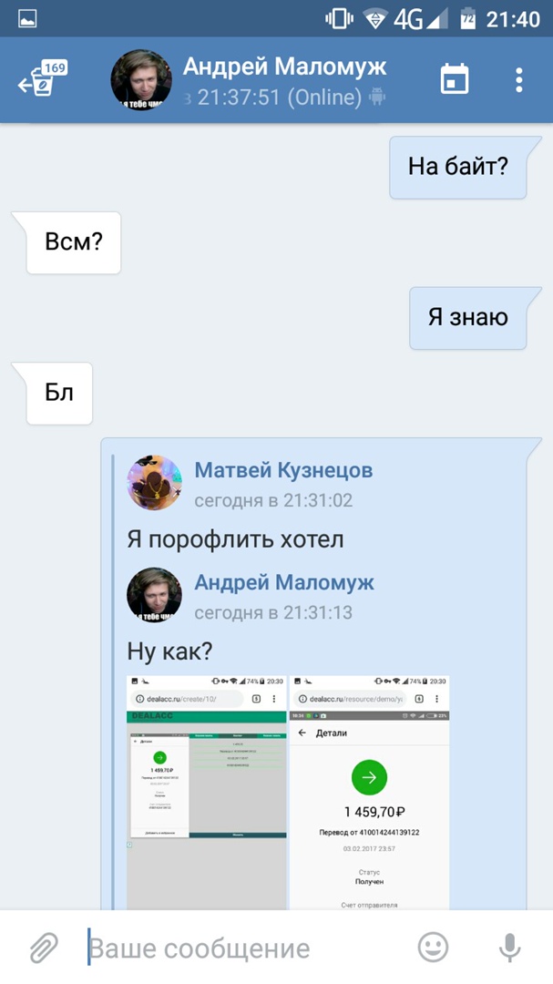The height and width of the screenshot is (984, 553).
Task: Open the emoji smiley picker
Action: click(x=433, y=947)
